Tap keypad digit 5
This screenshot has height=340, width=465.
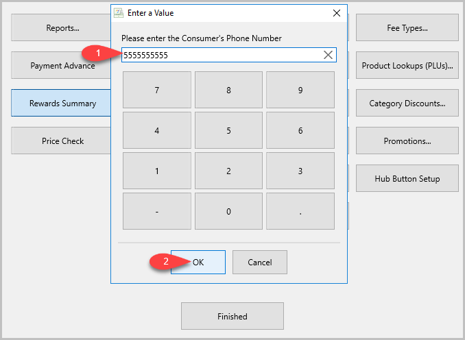228,130
